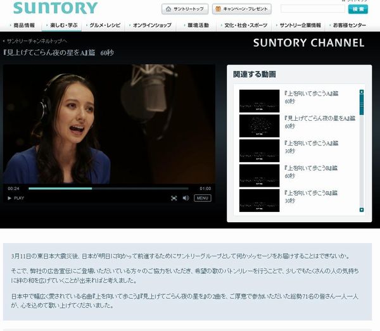Open thumbnail of 見上げてごらん夜の星をA篇 60秒
This screenshot has width=380, height=331.
click(259, 126)
